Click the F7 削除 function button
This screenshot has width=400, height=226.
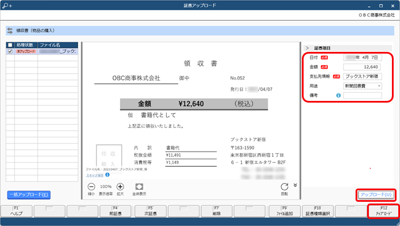(x=216, y=211)
